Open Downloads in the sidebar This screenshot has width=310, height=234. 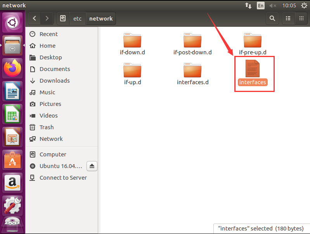[61, 81]
